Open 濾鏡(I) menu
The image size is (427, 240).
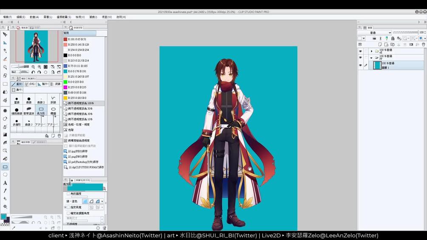[93, 17]
